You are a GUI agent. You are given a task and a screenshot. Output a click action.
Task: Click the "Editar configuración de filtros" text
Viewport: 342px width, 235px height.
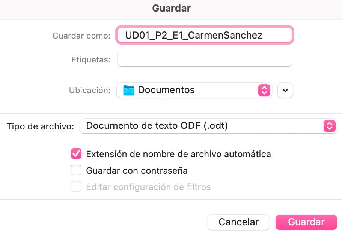coord(148,187)
